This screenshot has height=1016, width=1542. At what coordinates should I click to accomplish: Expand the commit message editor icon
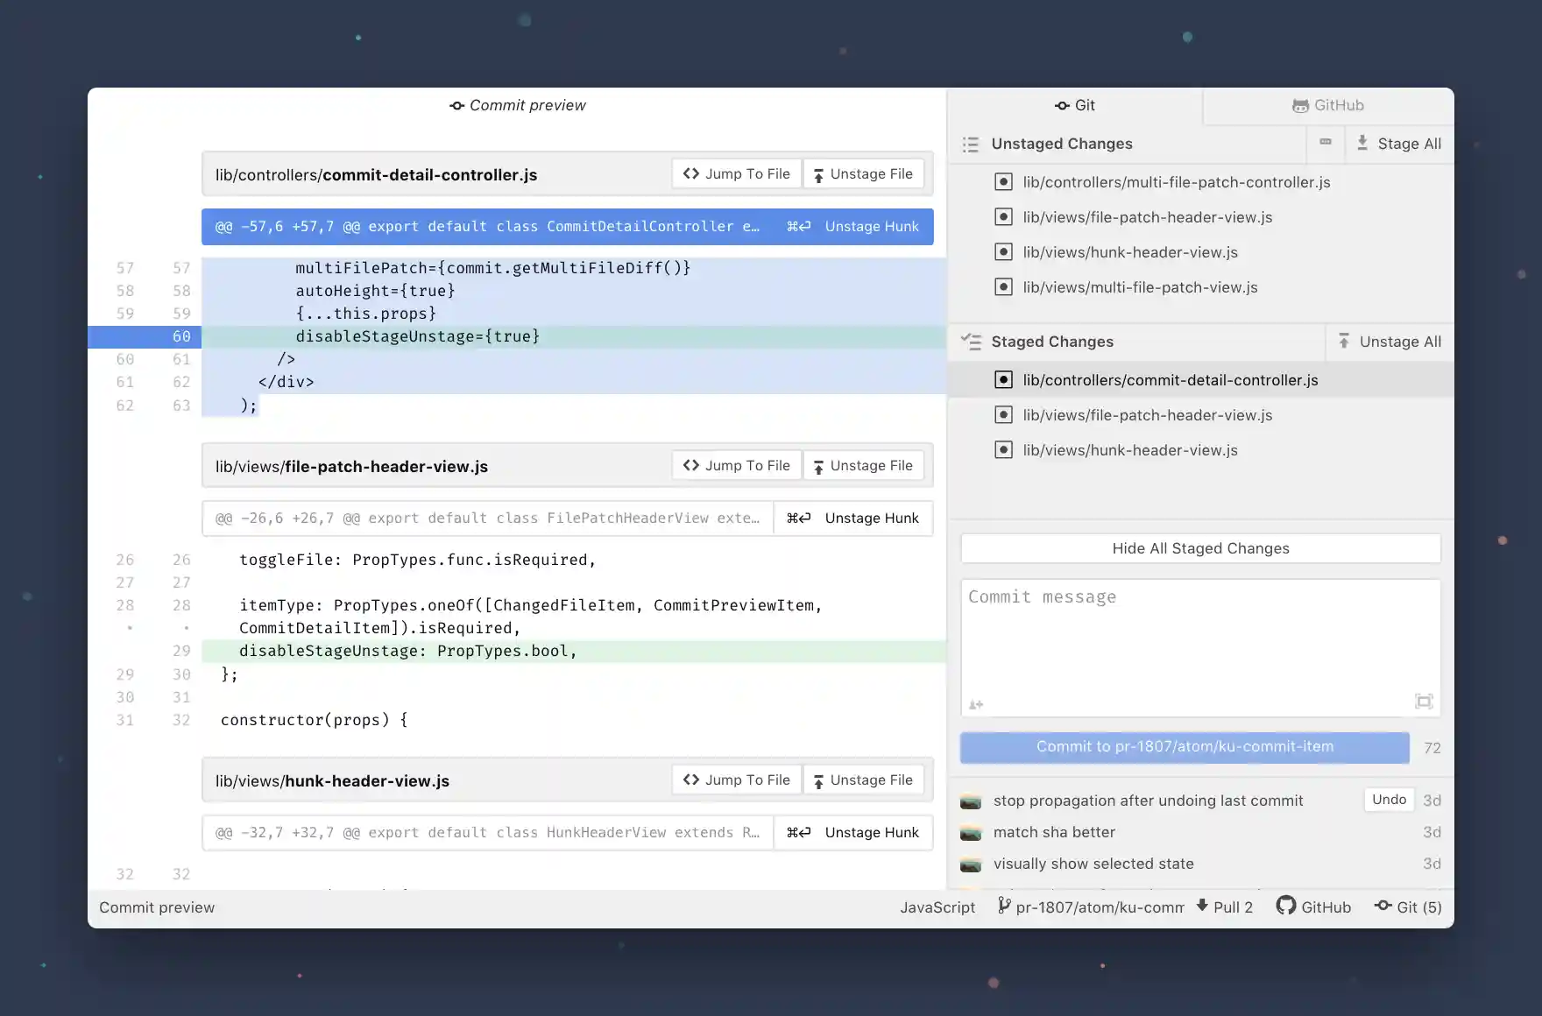pos(1424,702)
